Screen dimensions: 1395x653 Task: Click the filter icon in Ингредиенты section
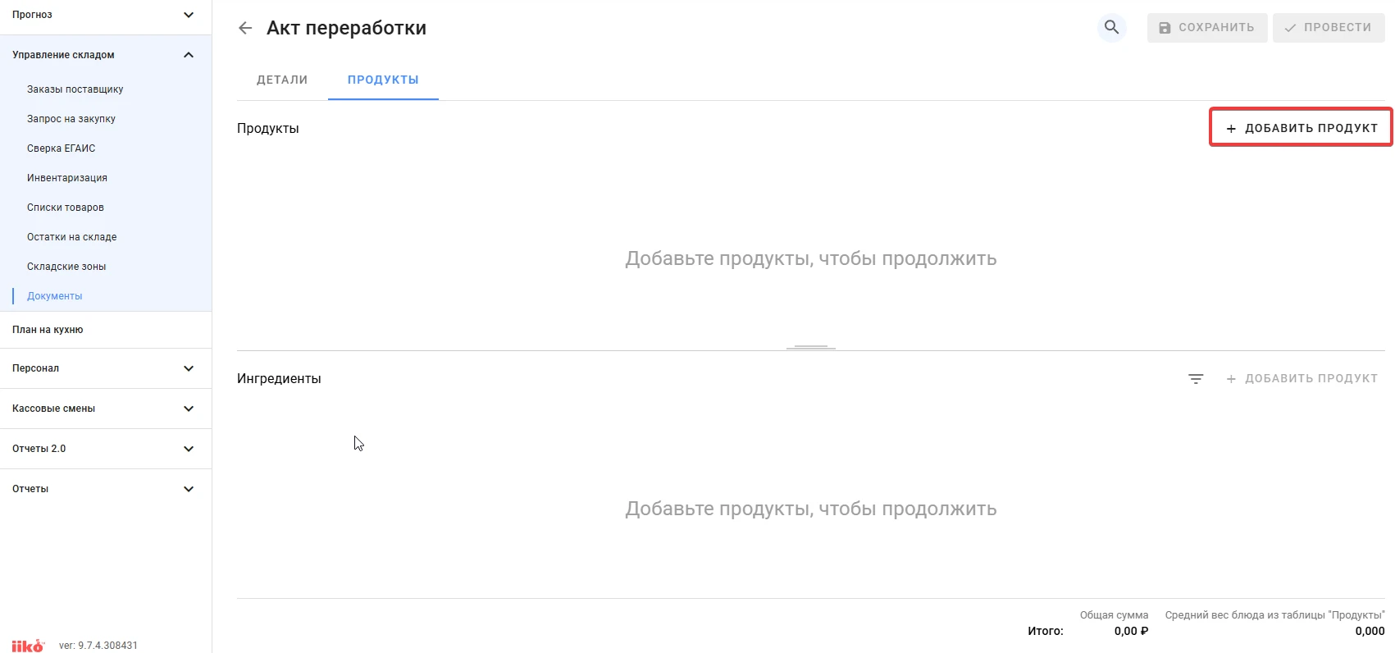[1196, 379]
